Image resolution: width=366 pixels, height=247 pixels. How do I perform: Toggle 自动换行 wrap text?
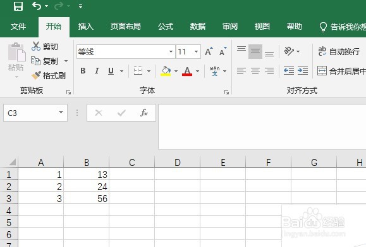click(339, 51)
